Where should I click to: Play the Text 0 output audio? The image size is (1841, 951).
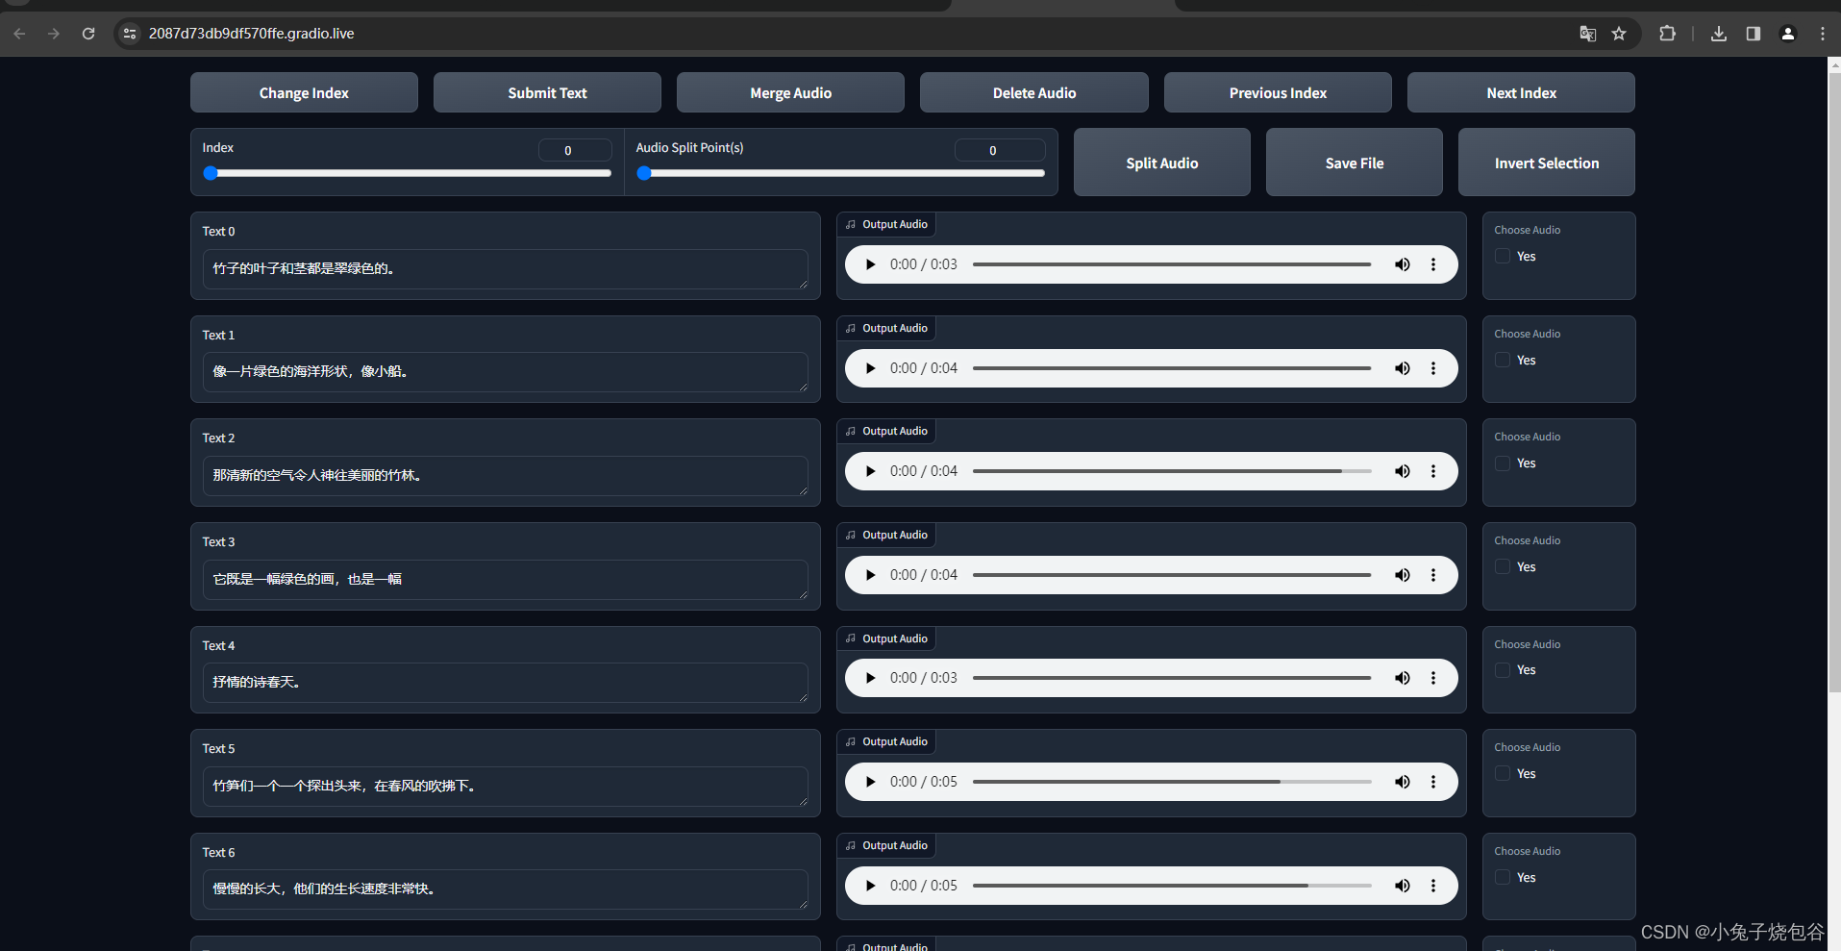870,264
